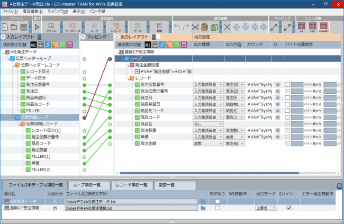344x224 pixels.
Task: Toggle the byte position checkbox for the output 発注日 row
Action: pos(287,98)
